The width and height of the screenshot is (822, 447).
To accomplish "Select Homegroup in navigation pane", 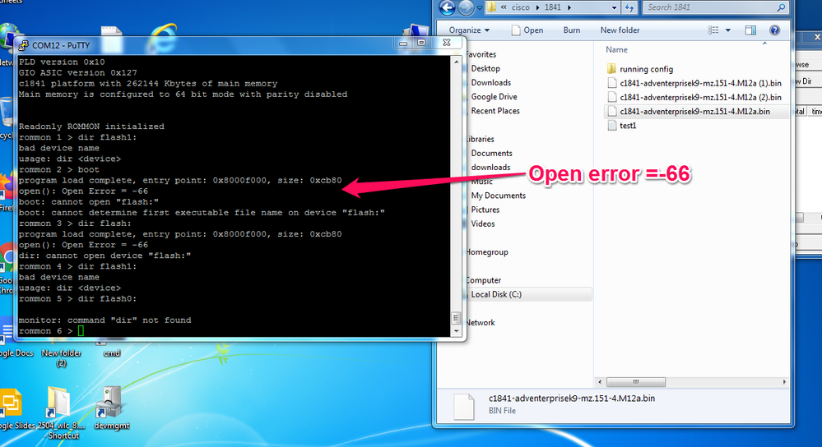I will 486,252.
